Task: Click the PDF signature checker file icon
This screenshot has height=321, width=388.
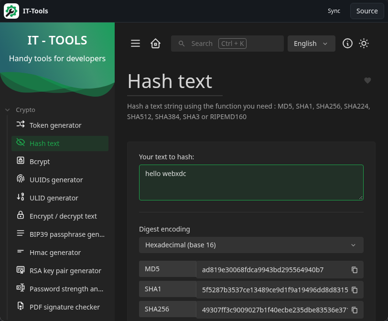Action: tap(21, 306)
